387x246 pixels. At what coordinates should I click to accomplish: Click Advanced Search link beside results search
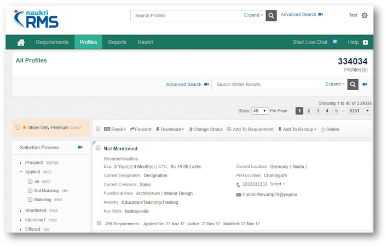183,85
